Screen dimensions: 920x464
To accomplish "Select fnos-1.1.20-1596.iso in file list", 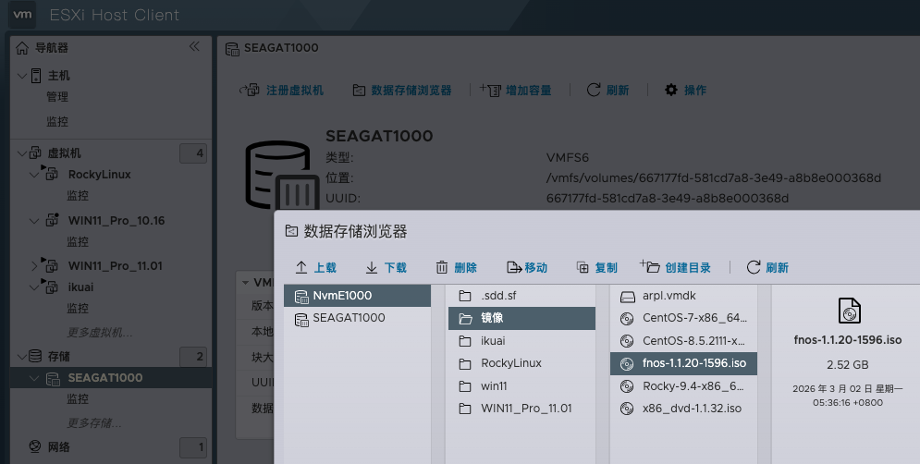I will 683,363.
